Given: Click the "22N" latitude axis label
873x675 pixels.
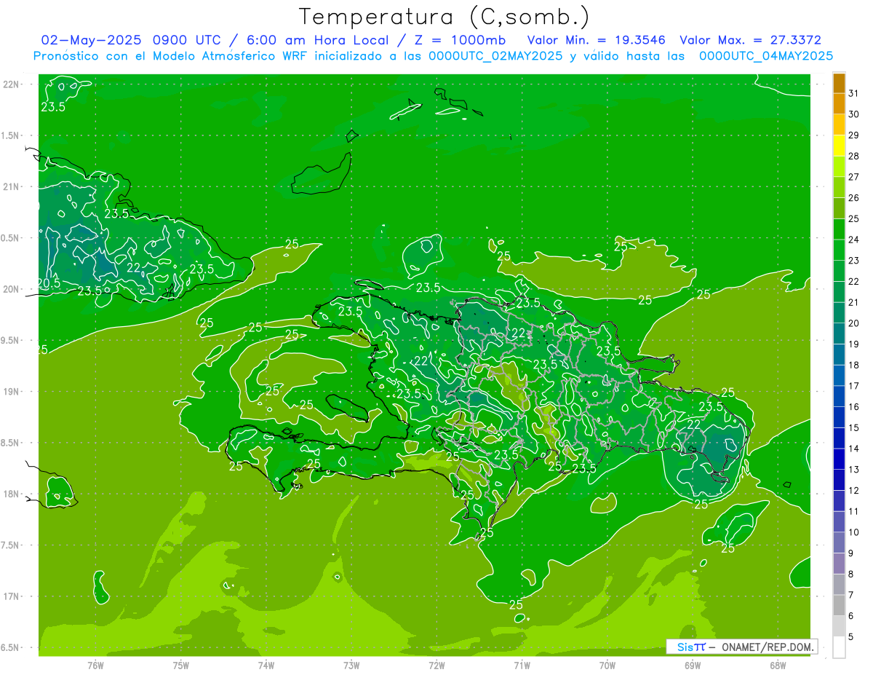Looking at the screenshot, I should coord(10,84).
